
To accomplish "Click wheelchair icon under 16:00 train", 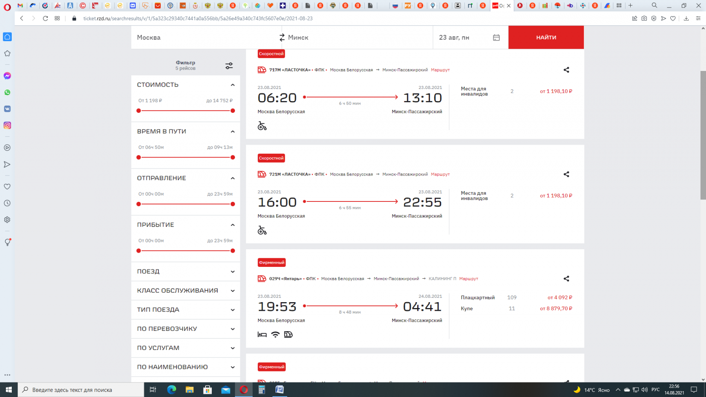I will pyautogui.click(x=262, y=230).
